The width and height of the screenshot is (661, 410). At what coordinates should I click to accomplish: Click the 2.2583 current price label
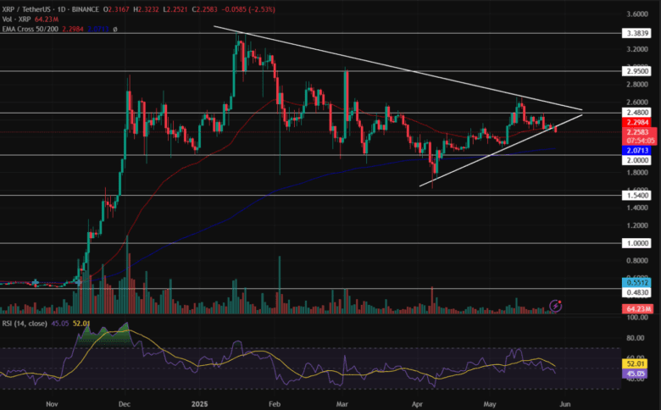pyautogui.click(x=637, y=132)
